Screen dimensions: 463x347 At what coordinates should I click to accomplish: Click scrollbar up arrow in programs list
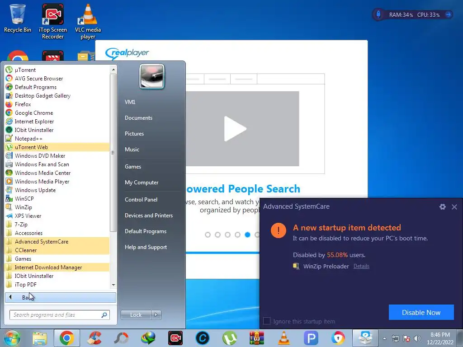[113, 70]
